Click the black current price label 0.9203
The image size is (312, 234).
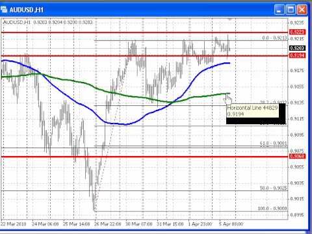298,48
